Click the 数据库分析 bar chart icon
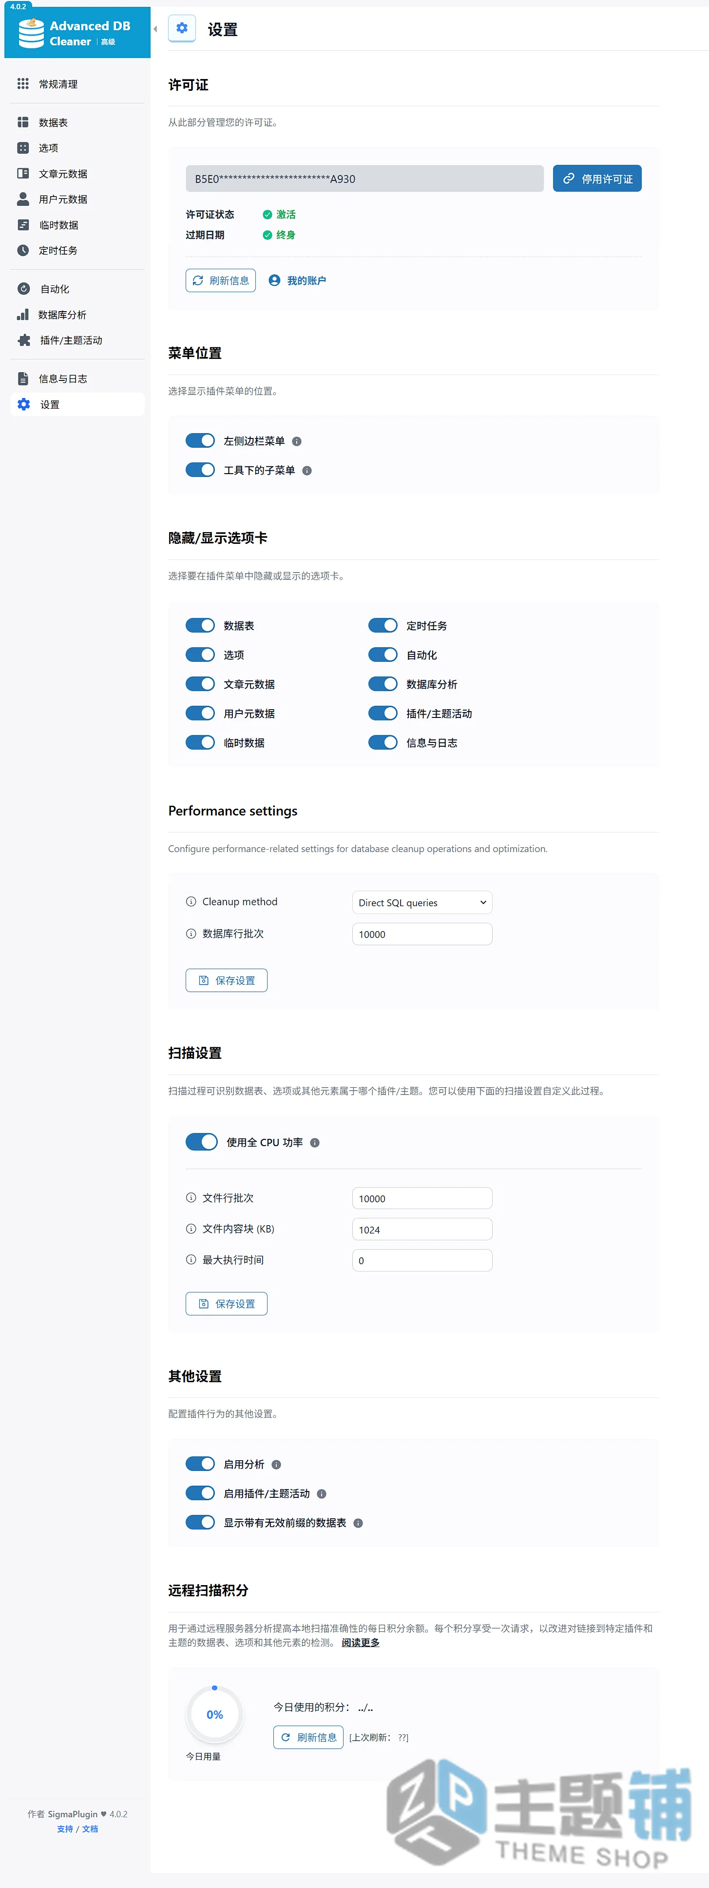 23,315
